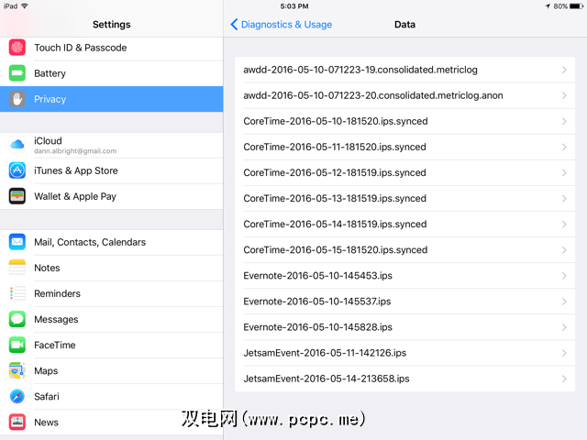Expand awdd-2016-05-10-071223-19.consolidated.metriclog chevron
Screen dimensions: 587x440
click(564, 70)
